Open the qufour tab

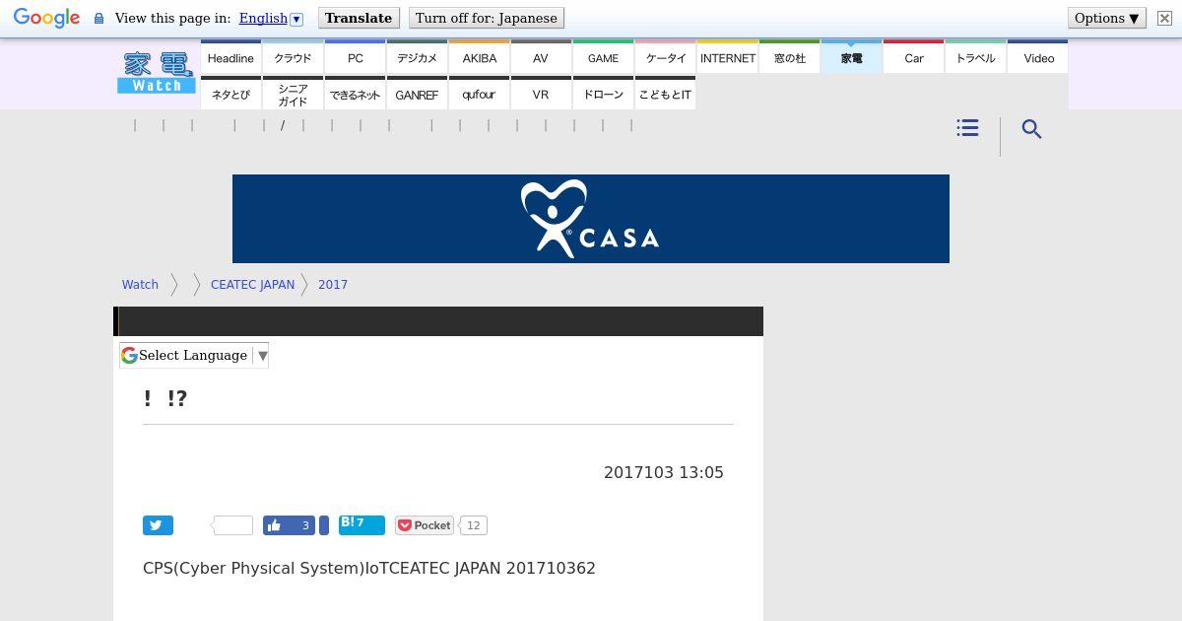479,94
